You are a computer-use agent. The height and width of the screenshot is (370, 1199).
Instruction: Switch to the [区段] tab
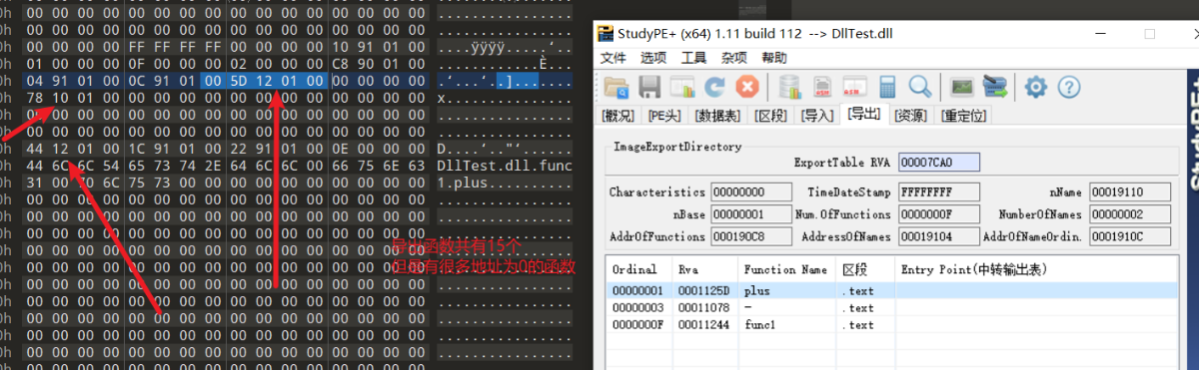coord(771,115)
